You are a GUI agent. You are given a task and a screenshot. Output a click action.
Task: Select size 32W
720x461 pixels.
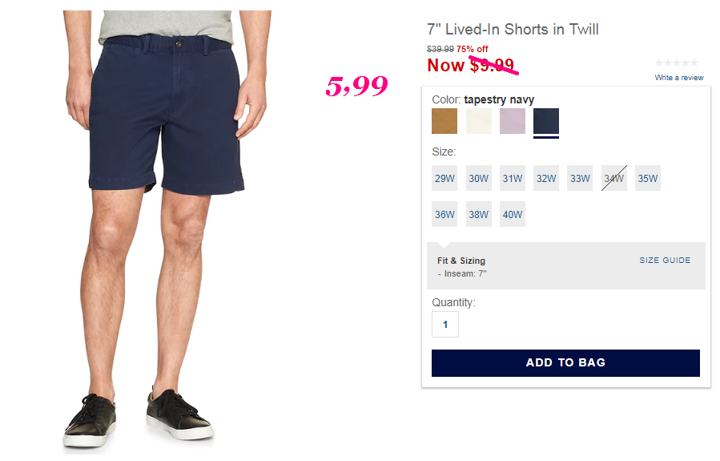click(546, 178)
